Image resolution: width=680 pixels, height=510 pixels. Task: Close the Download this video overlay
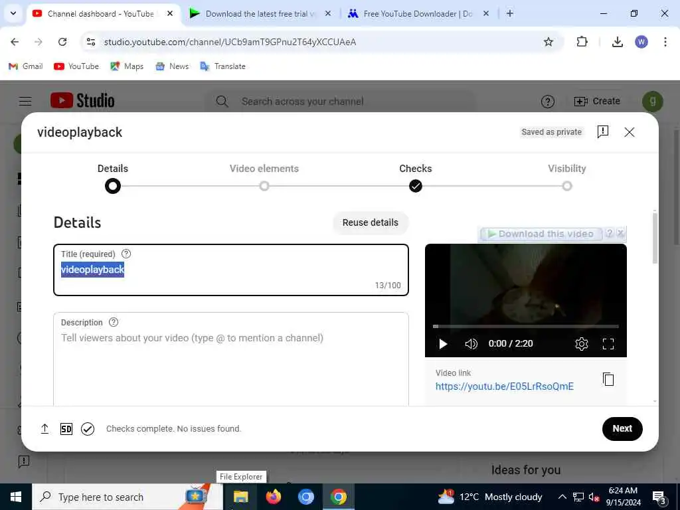point(621,233)
